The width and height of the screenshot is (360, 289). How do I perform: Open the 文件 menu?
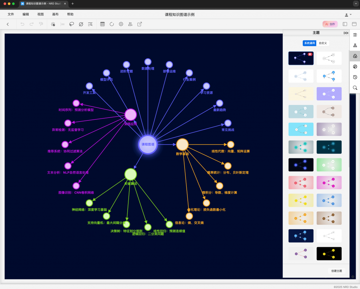pyautogui.click(x=11, y=14)
